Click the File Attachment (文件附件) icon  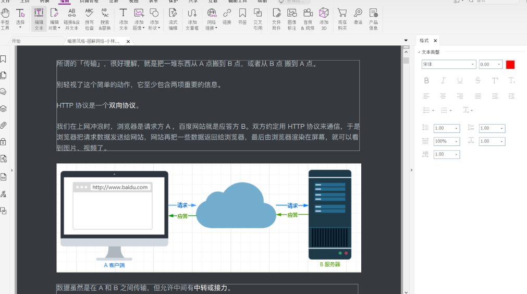point(276,19)
